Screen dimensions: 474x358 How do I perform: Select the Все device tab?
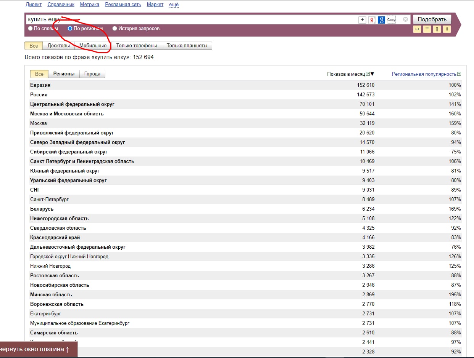pyautogui.click(x=34, y=46)
